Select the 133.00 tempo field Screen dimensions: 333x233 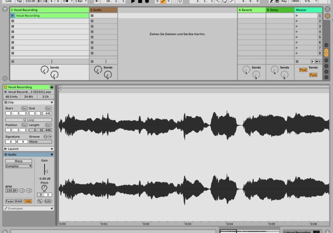click(30, 1)
